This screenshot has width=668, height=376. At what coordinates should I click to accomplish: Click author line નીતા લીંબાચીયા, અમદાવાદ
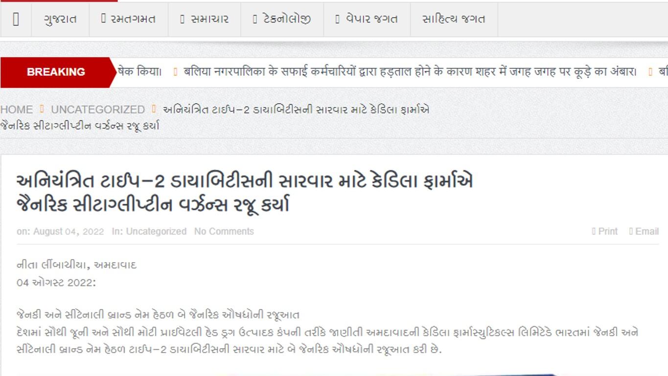click(76, 265)
